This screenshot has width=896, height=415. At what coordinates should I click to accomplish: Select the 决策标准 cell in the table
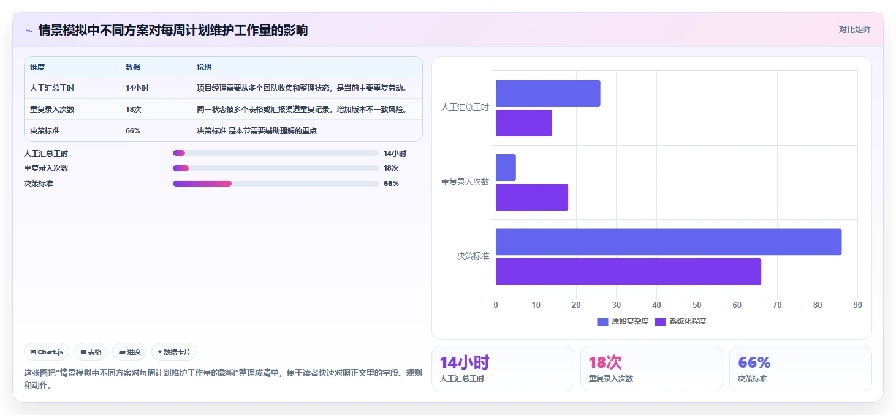click(x=45, y=131)
